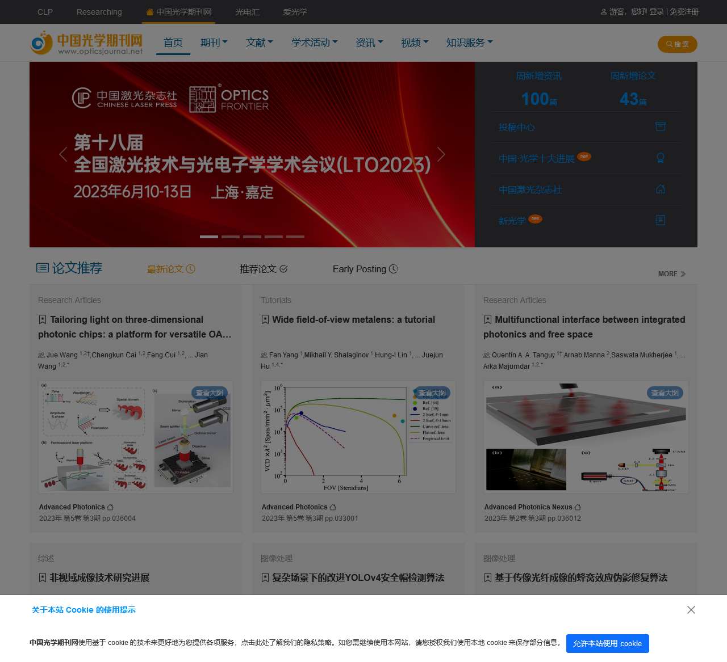Click the 论文推荐 panel icon
Screen dimensions: 727x662
(x=43, y=268)
